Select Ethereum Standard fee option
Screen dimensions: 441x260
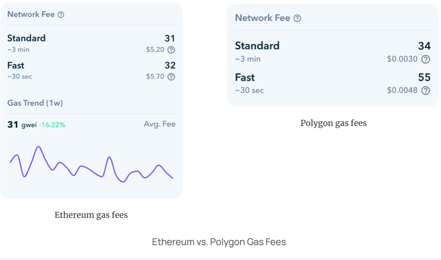tap(91, 43)
